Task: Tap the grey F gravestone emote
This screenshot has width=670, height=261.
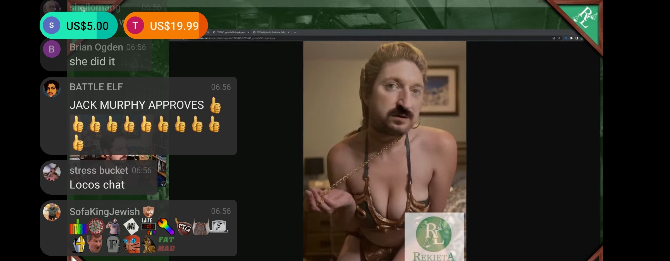Action: pyautogui.click(x=113, y=244)
